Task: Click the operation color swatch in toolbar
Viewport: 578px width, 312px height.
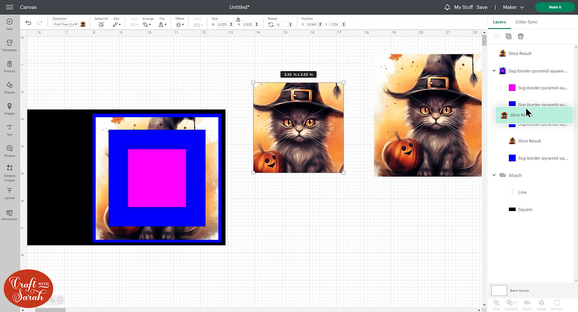Action: tap(83, 24)
